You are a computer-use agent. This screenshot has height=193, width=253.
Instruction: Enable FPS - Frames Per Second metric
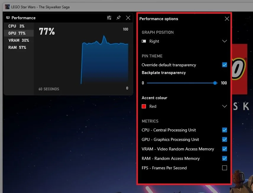tap(224, 168)
